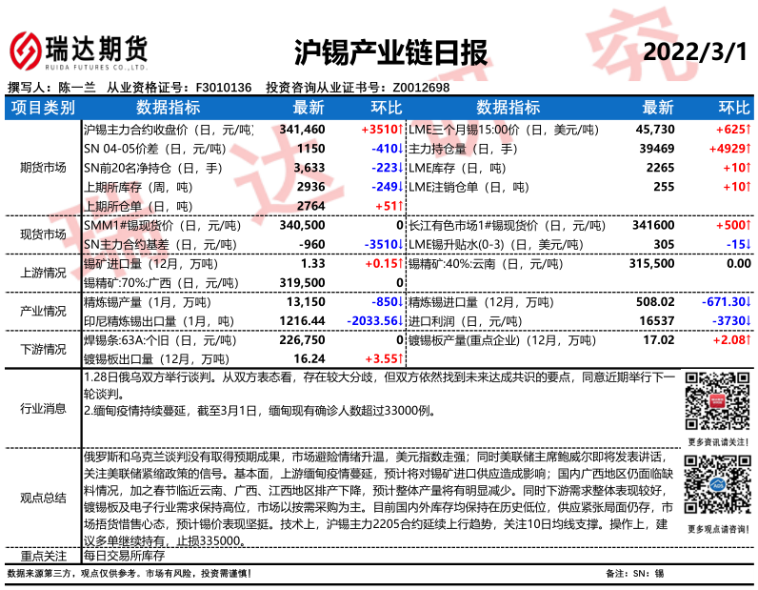Viewport: 758px width, 590px height.
Task: Click the 观点总结 section label
Action: [x=42, y=497]
